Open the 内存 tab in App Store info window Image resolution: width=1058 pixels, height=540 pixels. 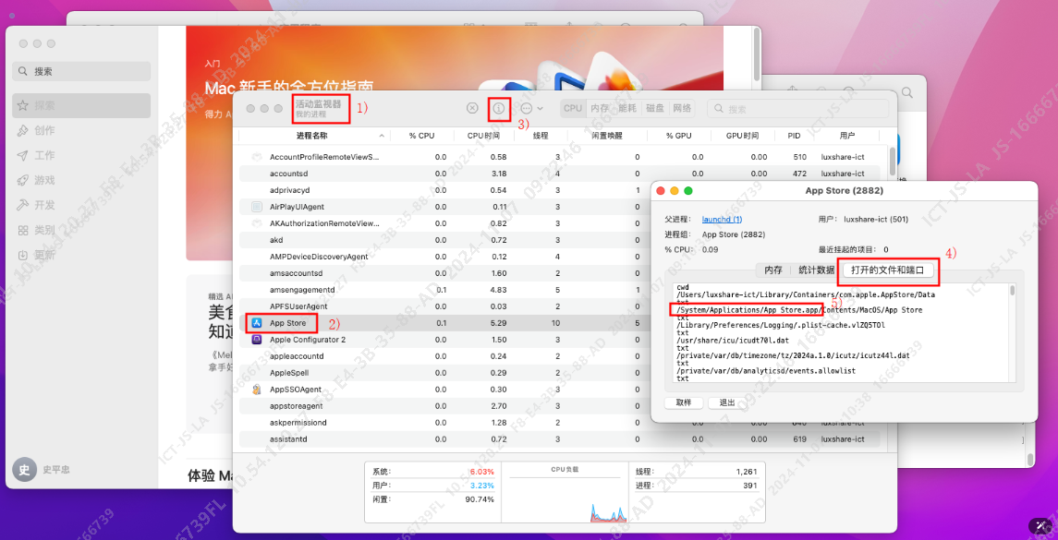click(x=773, y=270)
